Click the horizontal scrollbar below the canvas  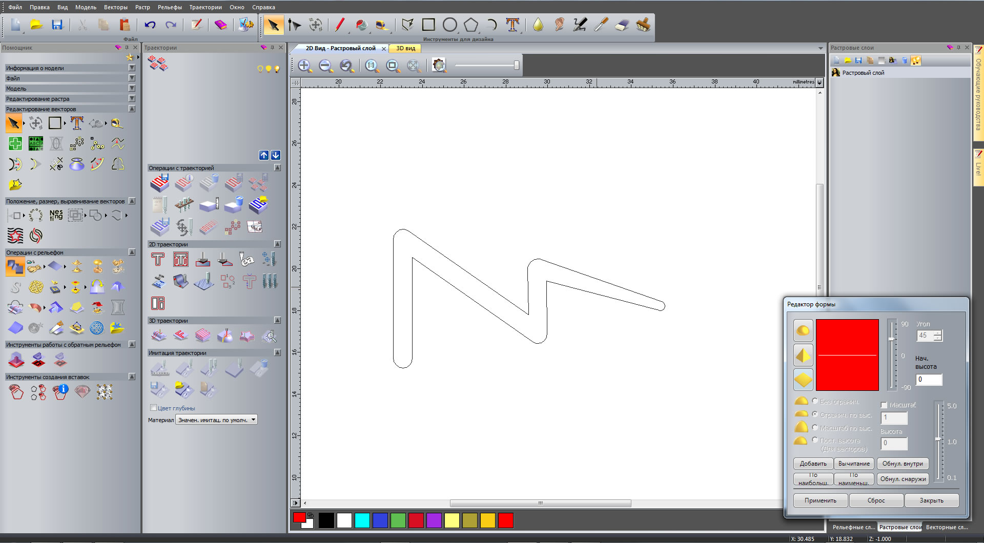540,504
